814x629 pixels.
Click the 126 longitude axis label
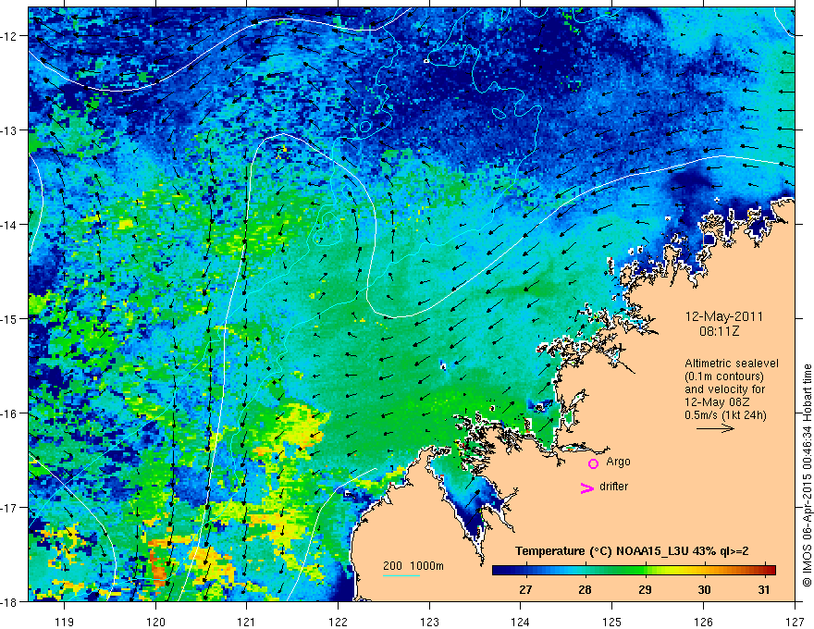(703, 622)
